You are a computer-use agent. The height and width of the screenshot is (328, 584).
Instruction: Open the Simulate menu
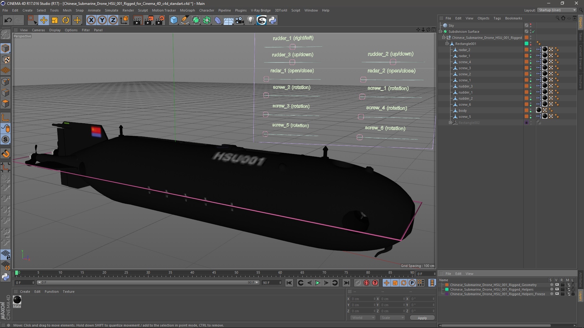pos(112,10)
